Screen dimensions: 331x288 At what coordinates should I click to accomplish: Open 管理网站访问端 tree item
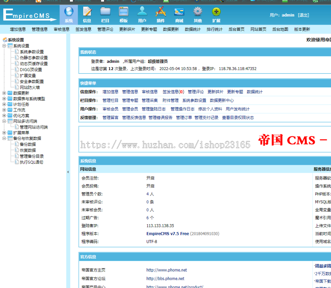tap(34, 127)
